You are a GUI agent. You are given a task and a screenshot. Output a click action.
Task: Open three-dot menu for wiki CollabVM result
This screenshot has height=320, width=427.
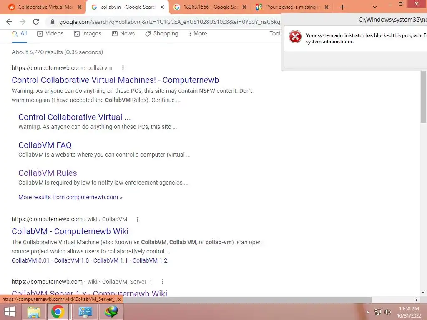pyautogui.click(x=138, y=219)
